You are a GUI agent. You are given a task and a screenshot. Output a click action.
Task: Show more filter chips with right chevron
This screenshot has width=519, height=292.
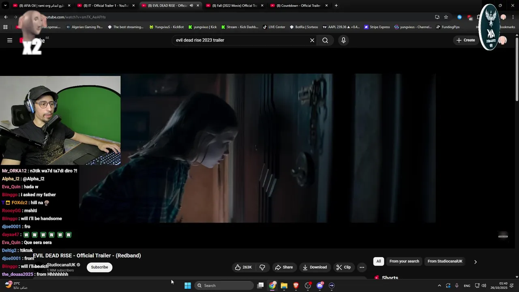[x=475, y=262]
